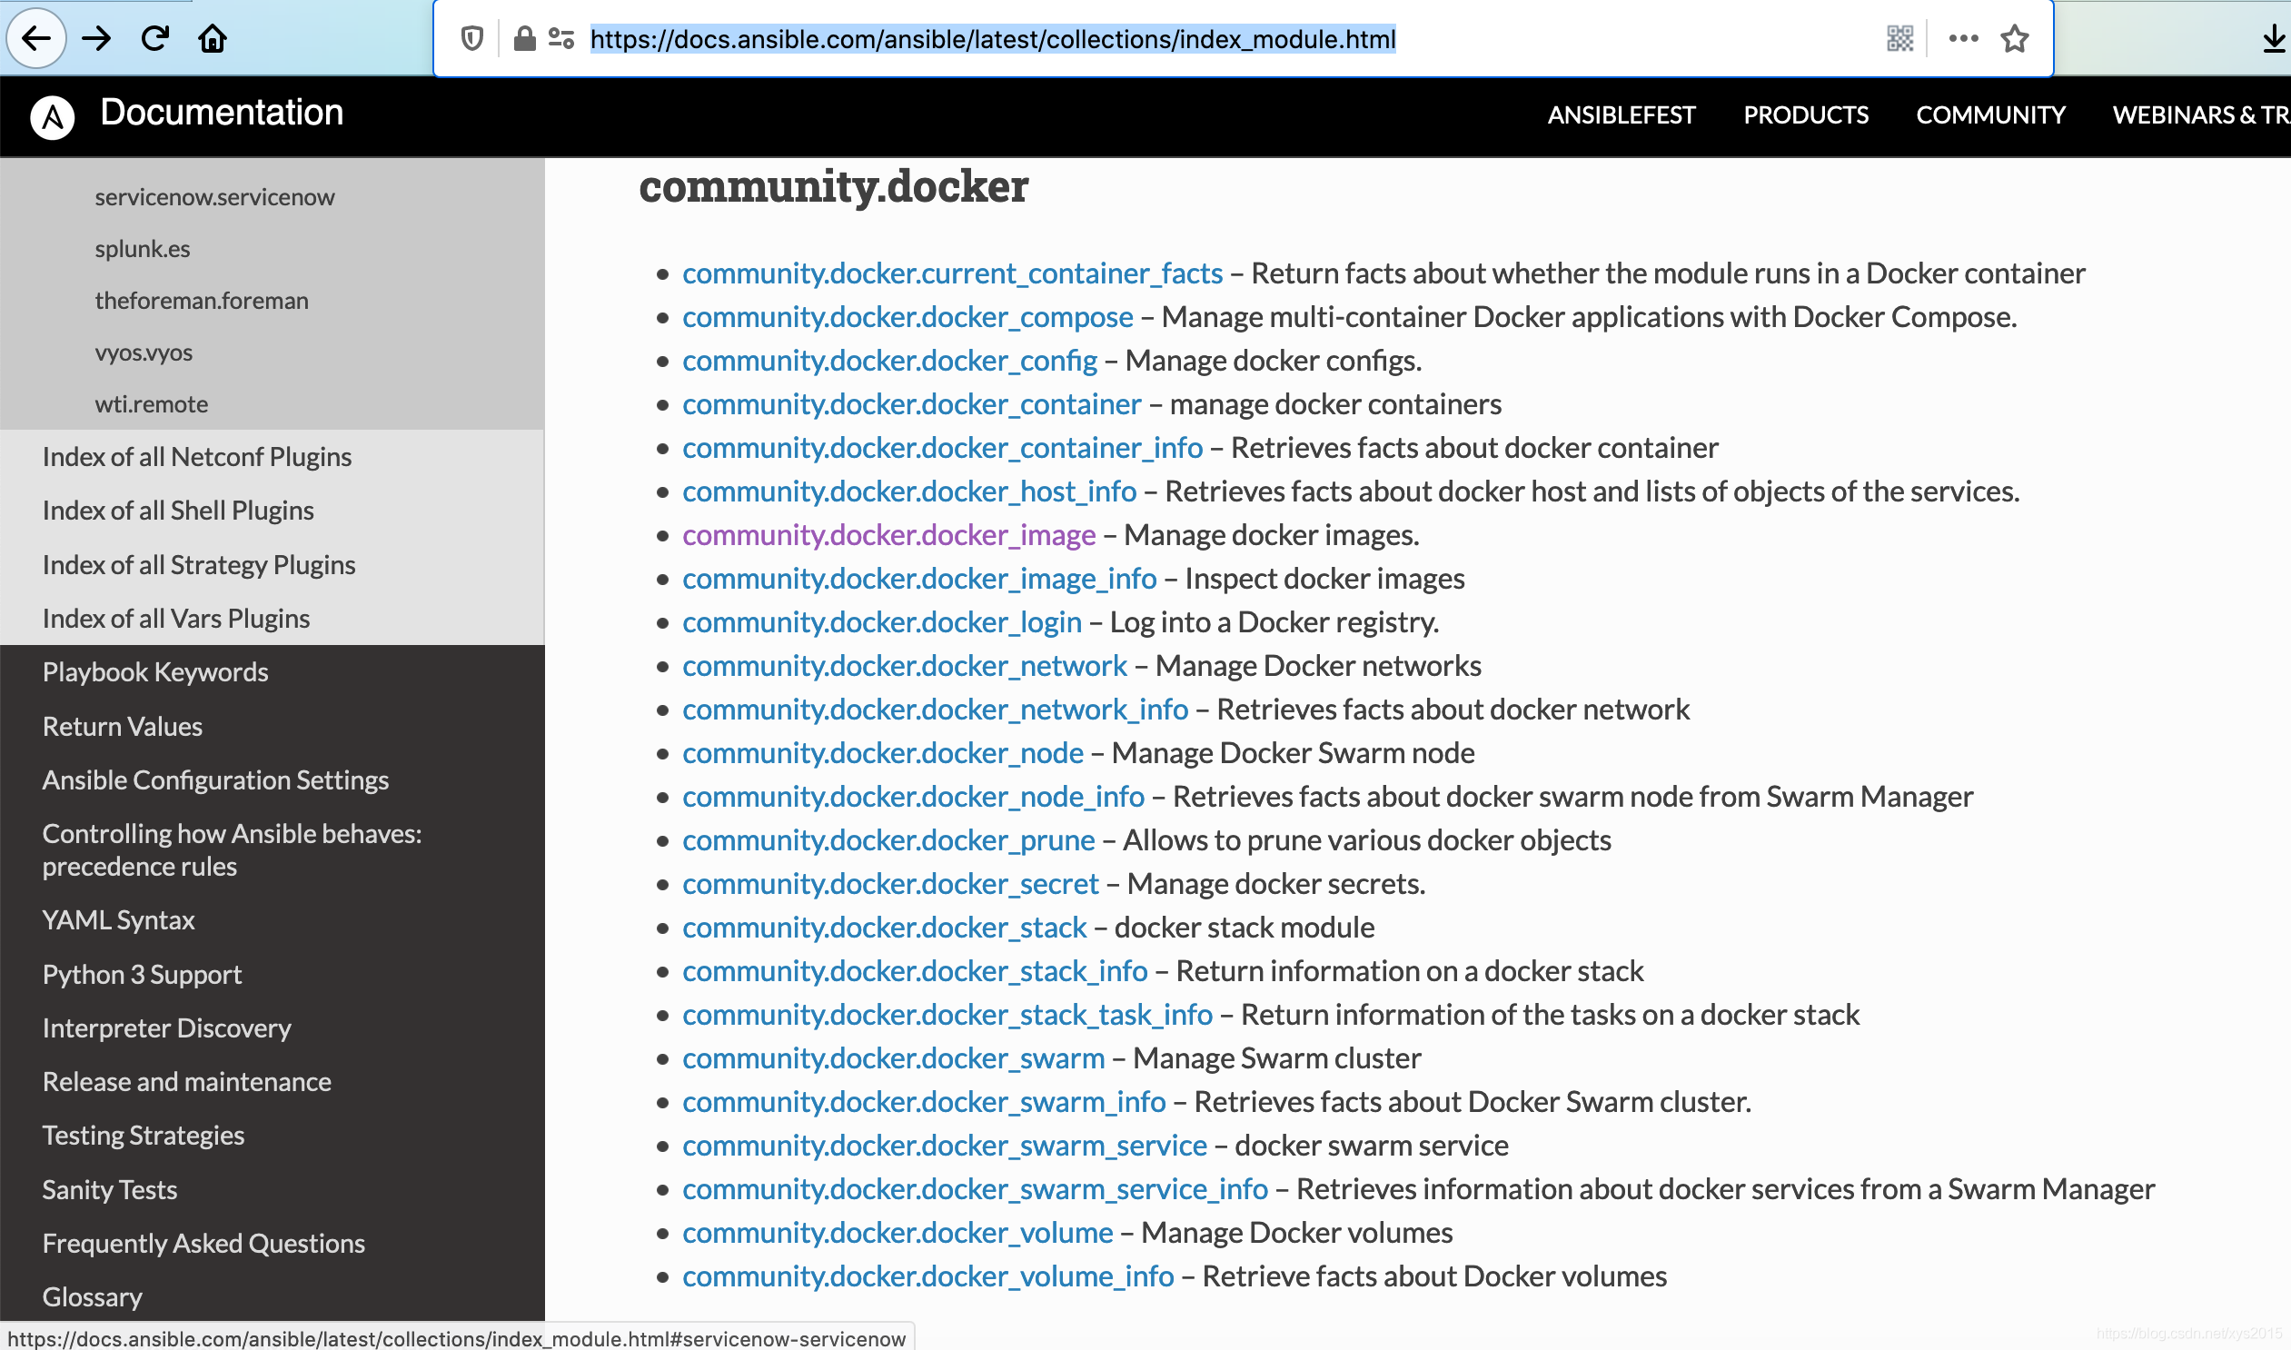Open tracking protection shield icon
Screen dimensions: 2291x1350
pos(472,38)
